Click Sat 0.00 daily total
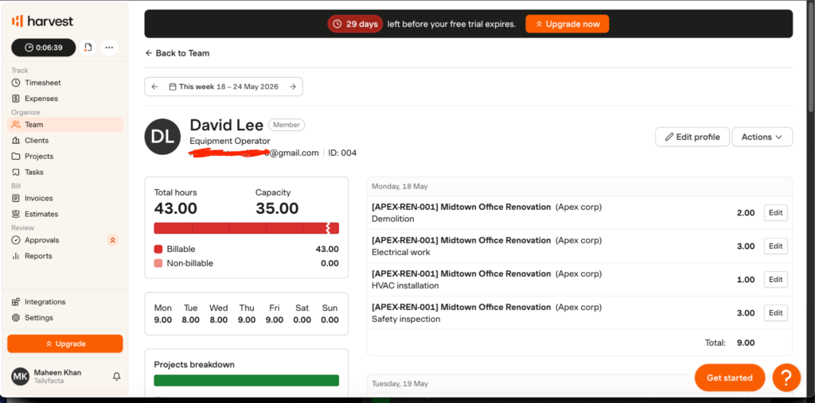Screen dimensions: 815x403 coord(302,314)
